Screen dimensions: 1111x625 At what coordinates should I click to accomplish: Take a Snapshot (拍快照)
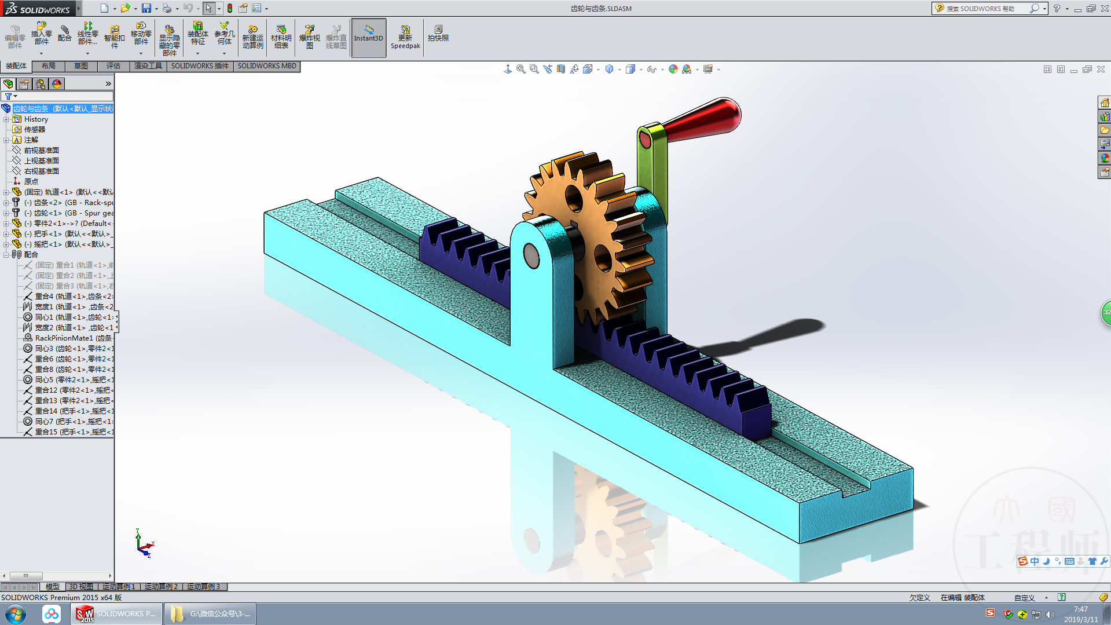(438, 34)
